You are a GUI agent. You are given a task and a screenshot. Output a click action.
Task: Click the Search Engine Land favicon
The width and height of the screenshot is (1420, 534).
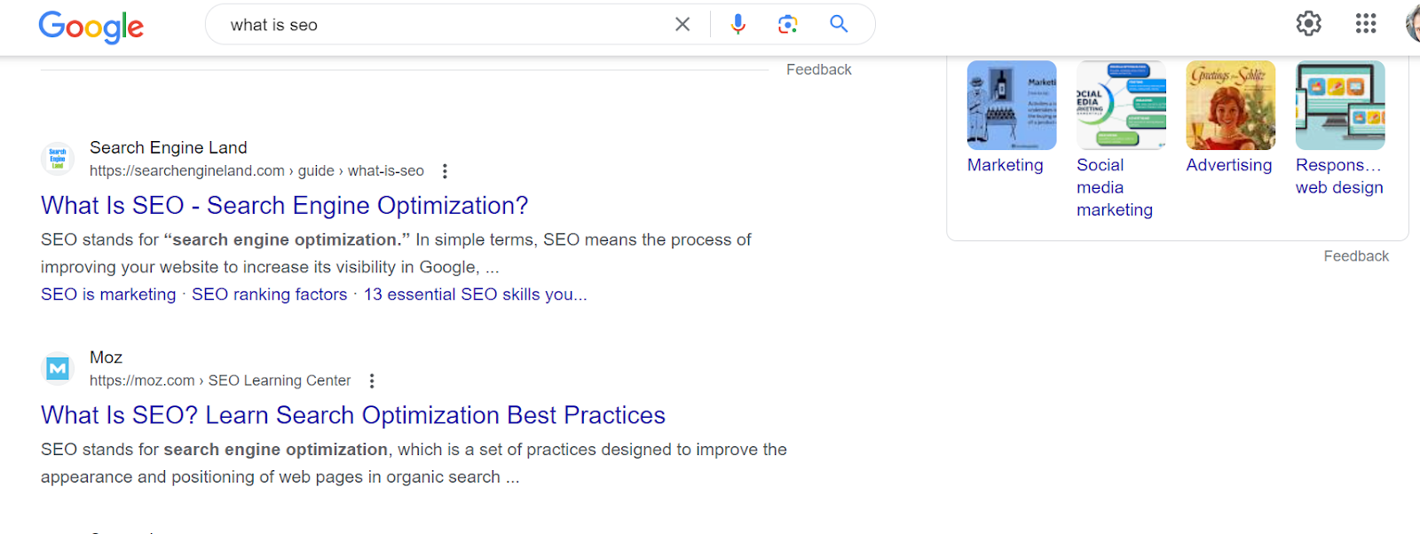pyautogui.click(x=58, y=159)
